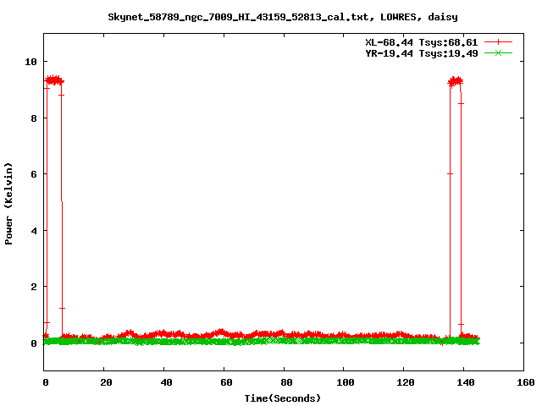The width and height of the screenshot is (542, 406).
Task: Click the red XL legend line sample
Action: [x=498, y=42]
